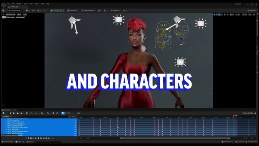Click the save level icon in toolbar
The height and width of the screenshot is (146, 259).
(3, 11)
